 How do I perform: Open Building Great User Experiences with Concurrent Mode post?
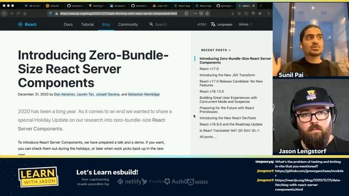click(228, 100)
